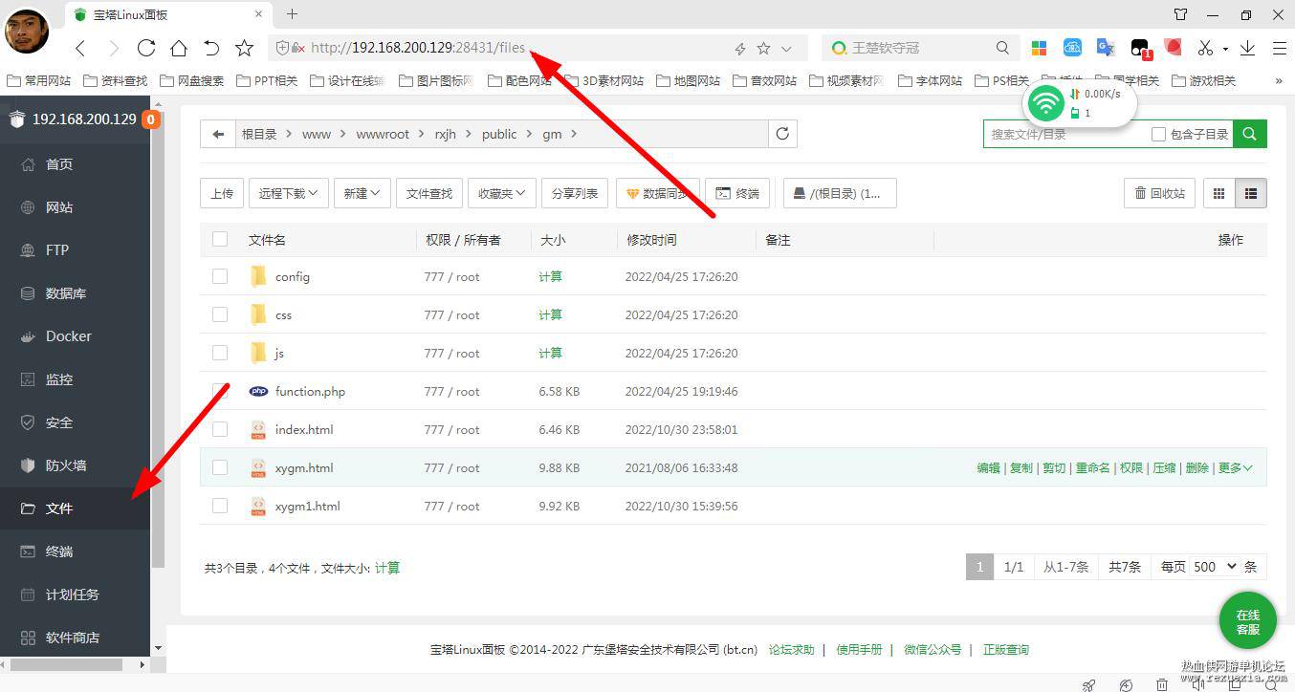
Task: Show more bookmarks with the » chevron
Action: tap(1279, 81)
